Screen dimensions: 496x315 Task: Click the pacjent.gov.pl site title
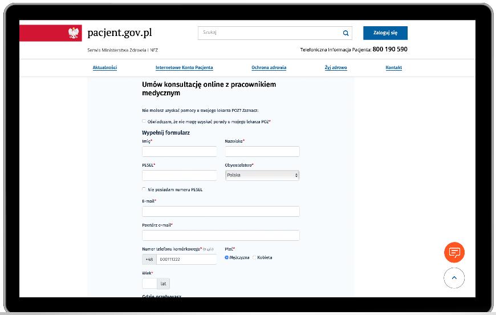[120, 33]
